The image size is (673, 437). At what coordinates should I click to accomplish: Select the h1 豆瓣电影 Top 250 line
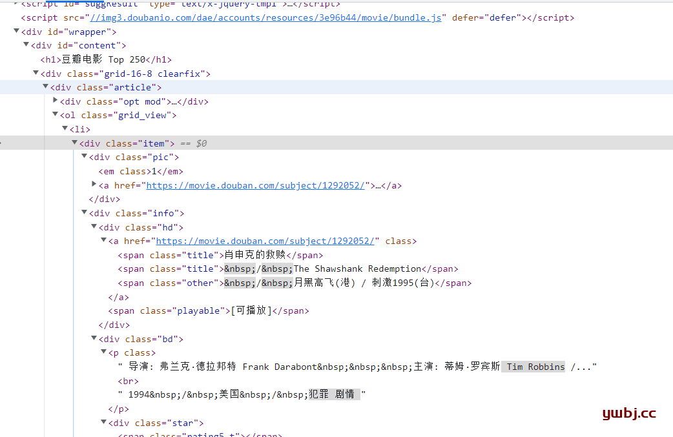[x=106, y=59]
